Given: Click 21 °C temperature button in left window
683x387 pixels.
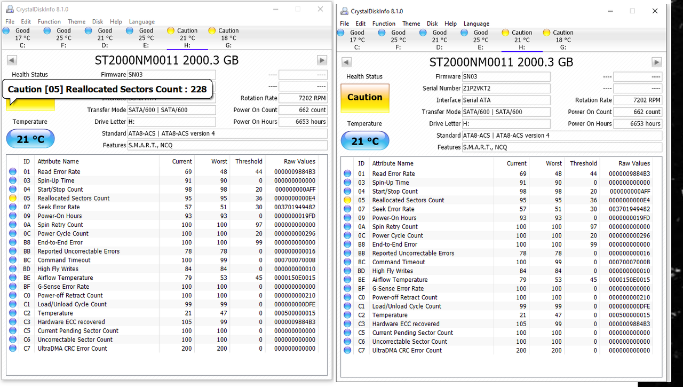Looking at the screenshot, I should (30, 139).
